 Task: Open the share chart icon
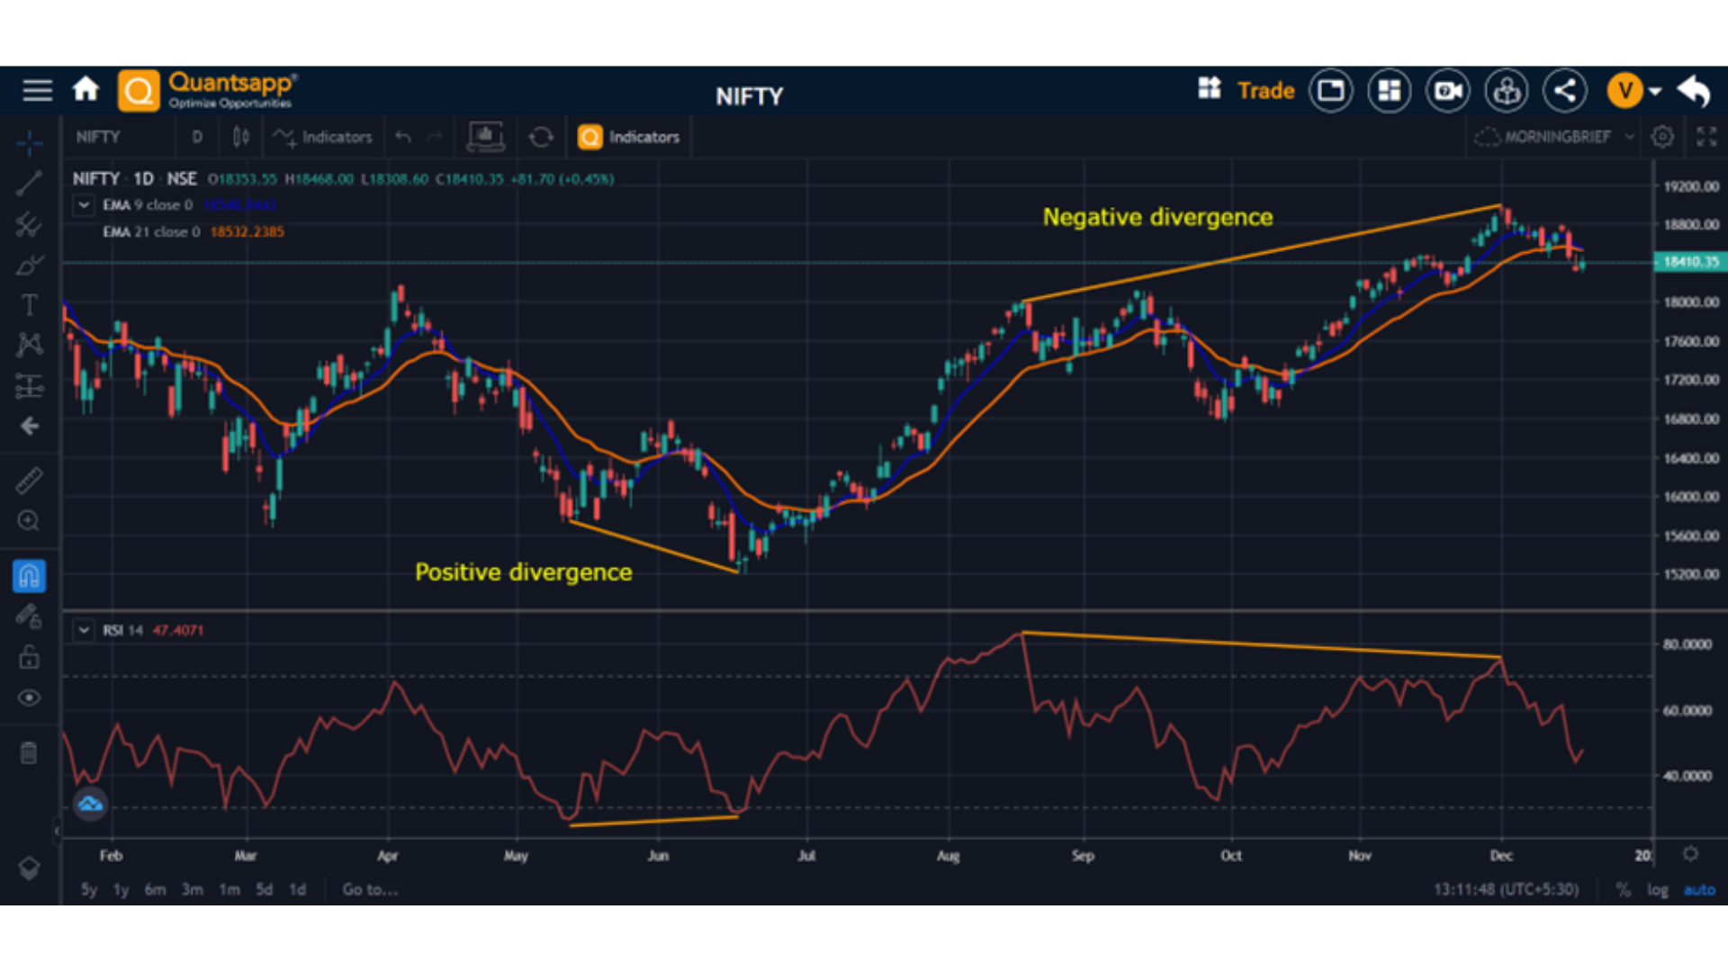point(1564,91)
